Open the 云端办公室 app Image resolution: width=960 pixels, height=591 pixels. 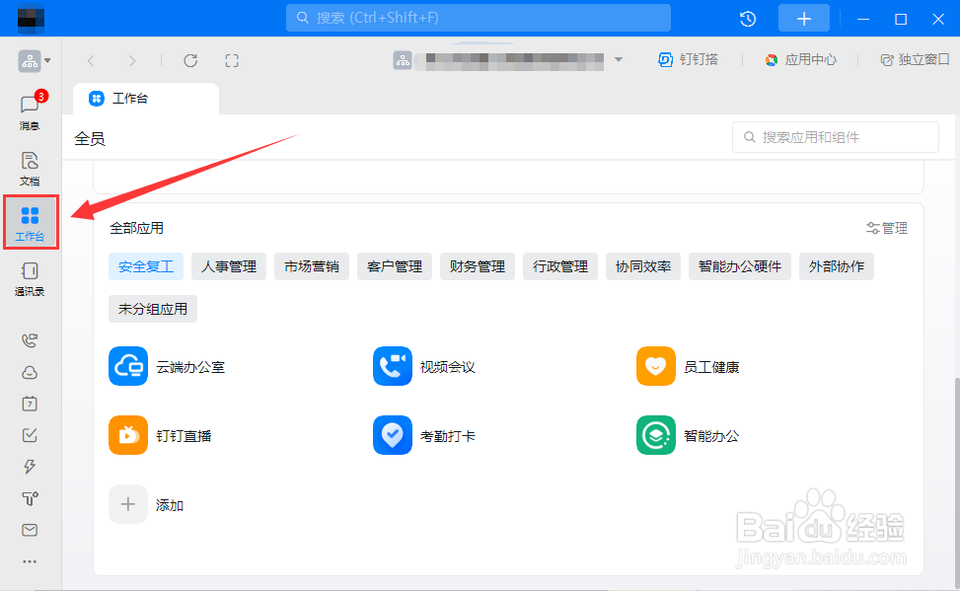[x=167, y=366]
